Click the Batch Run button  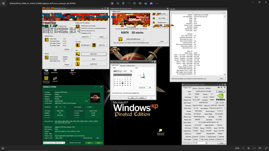(x=102, y=45)
